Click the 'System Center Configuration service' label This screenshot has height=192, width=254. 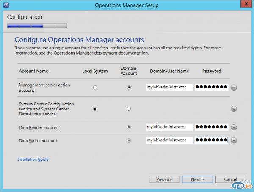pos(46,109)
